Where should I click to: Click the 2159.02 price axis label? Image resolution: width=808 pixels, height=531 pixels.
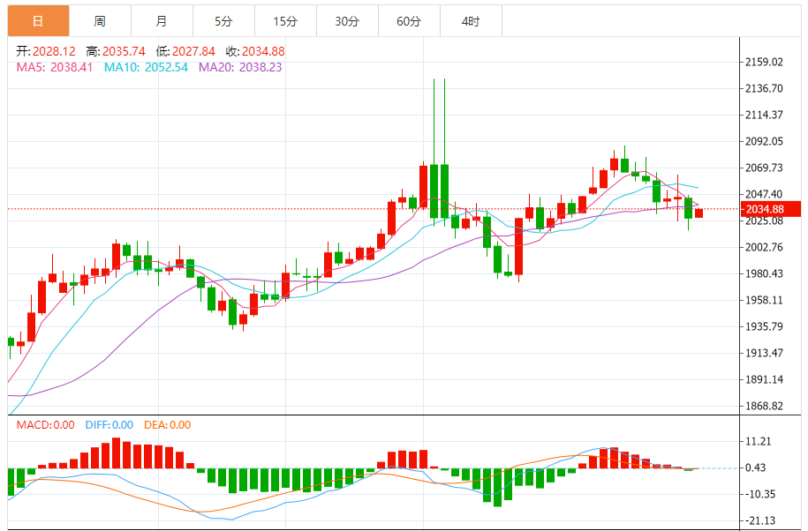tap(764, 63)
